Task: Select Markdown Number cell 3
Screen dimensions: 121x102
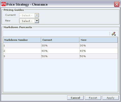Action: (x=22, y=56)
